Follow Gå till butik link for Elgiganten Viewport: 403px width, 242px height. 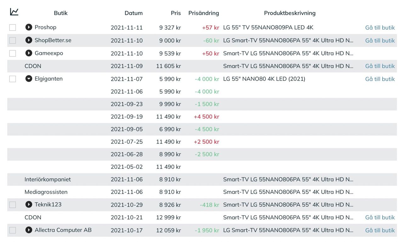tap(380, 79)
